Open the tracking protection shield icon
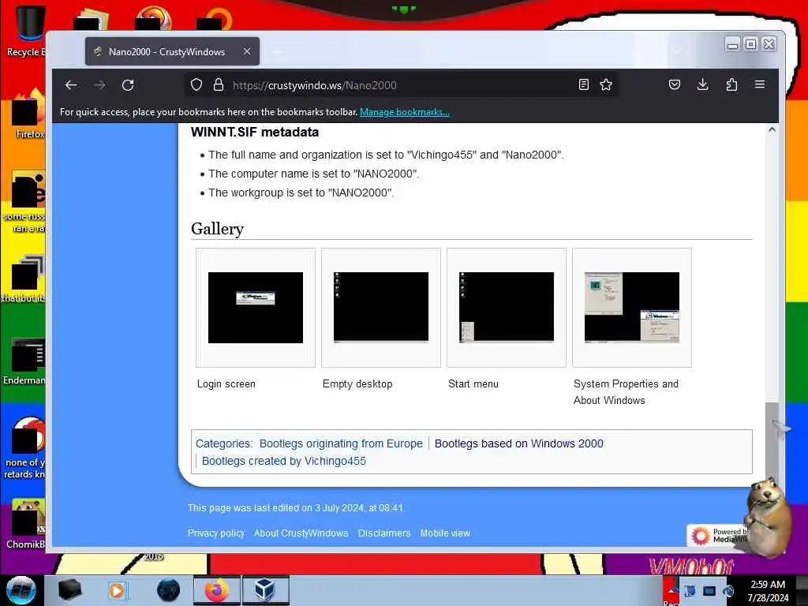The width and height of the screenshot is (808, 606). click(x=196, y=84)
